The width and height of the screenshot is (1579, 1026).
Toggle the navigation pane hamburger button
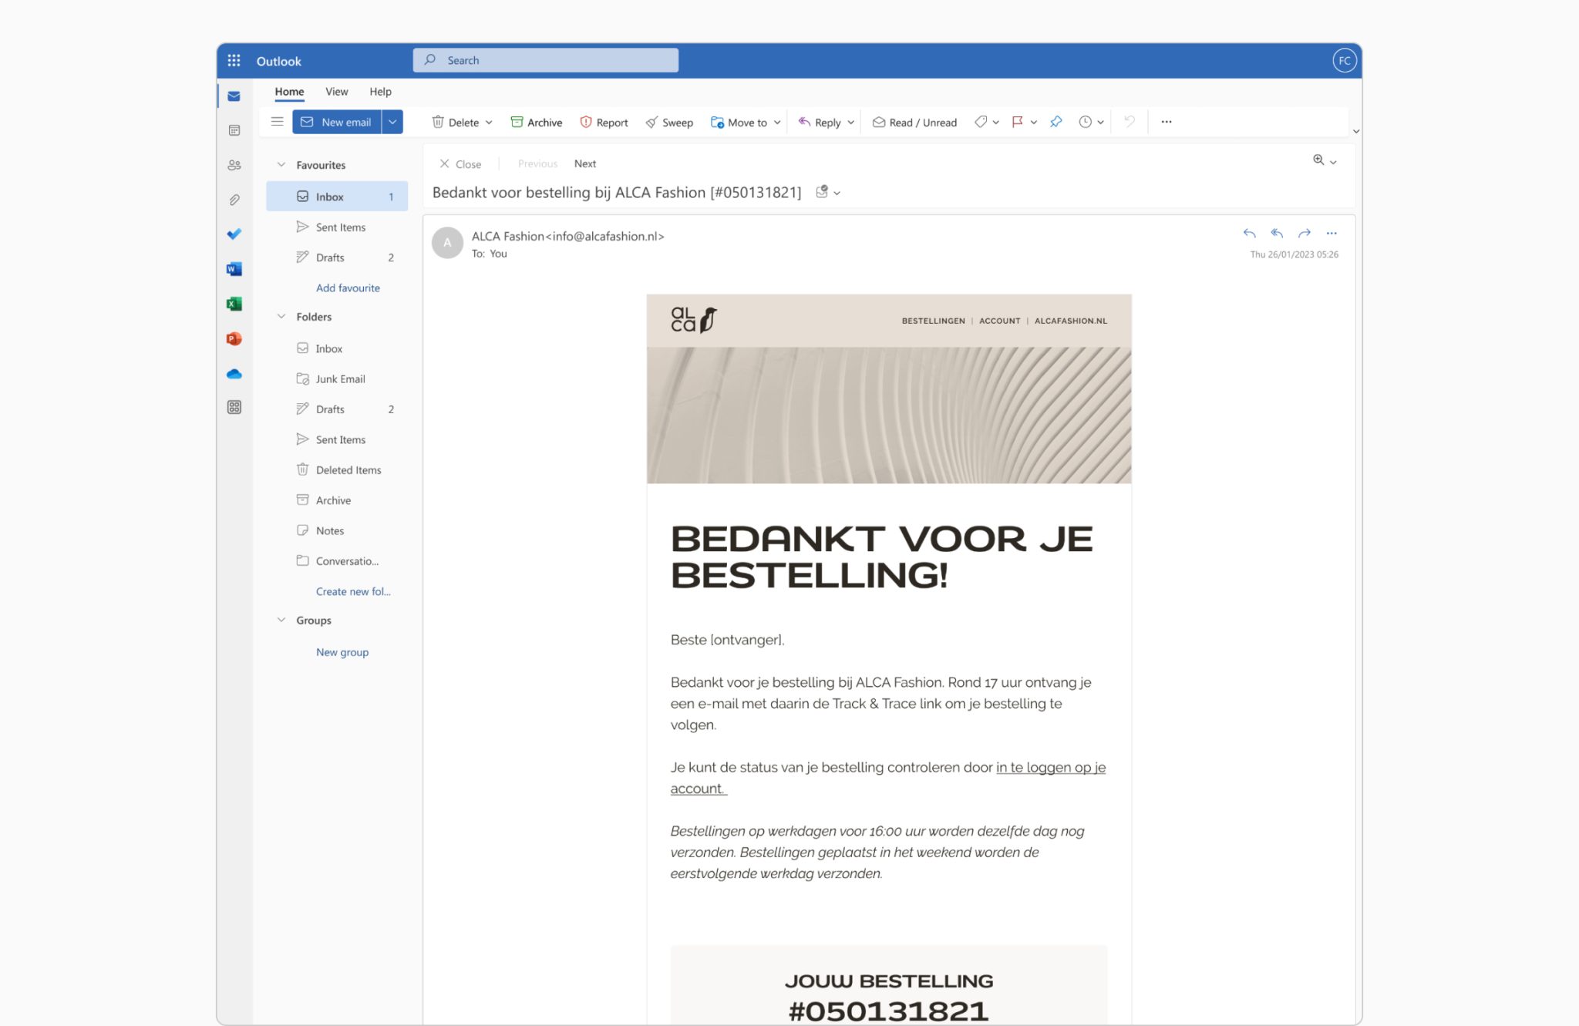[277, 121]
